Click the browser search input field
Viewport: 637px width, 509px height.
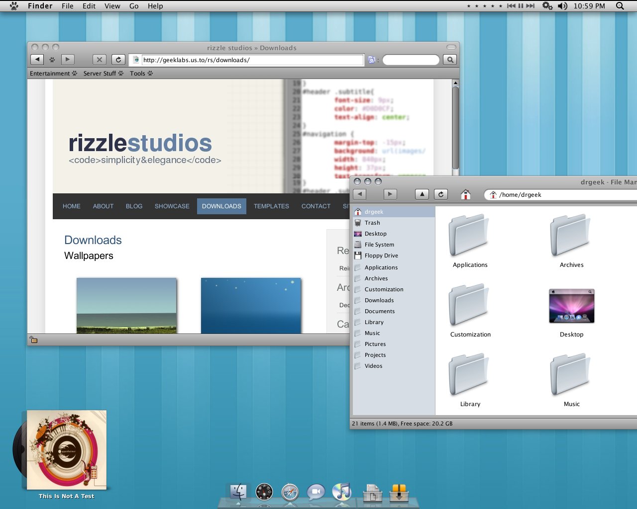411,60
